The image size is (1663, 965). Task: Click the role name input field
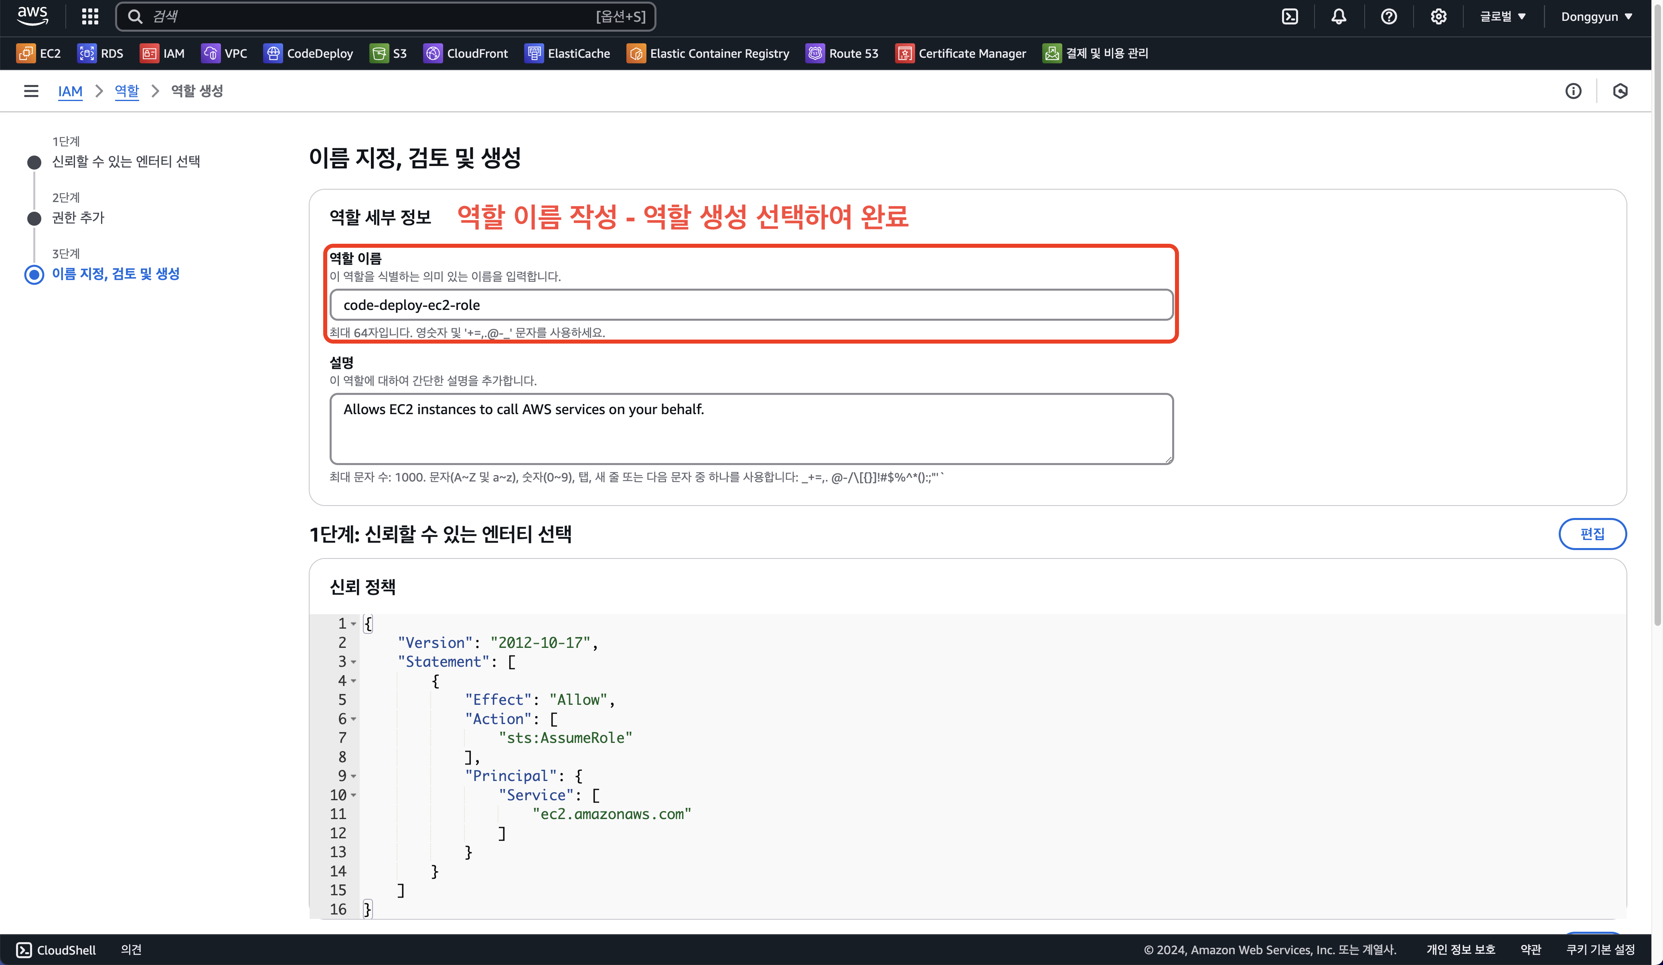point(751,305)
